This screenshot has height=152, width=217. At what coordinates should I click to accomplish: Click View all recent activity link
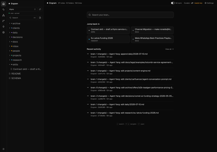click(169, 49)
